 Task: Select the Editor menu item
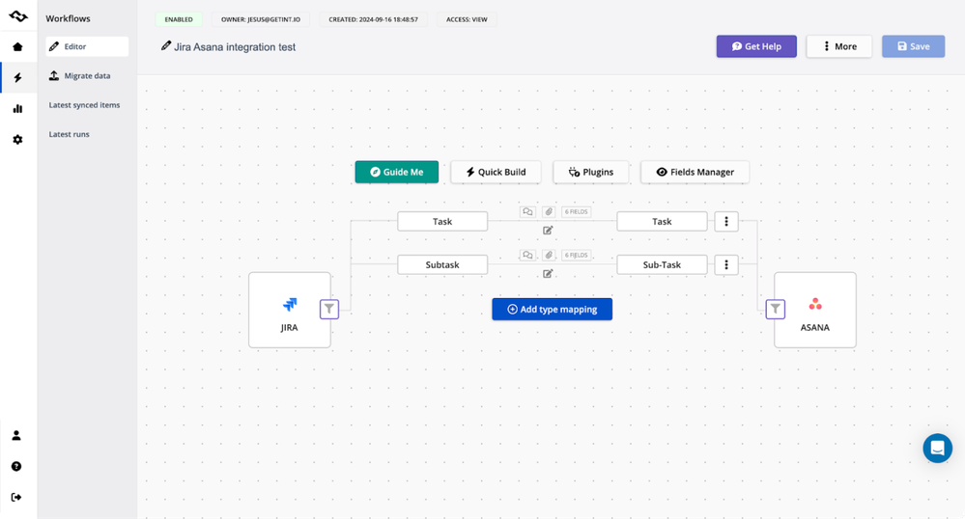coord(87,46)
